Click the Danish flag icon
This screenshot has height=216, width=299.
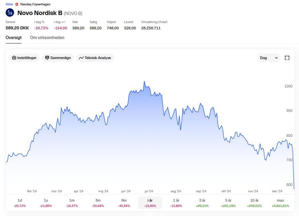pos(16,4)
